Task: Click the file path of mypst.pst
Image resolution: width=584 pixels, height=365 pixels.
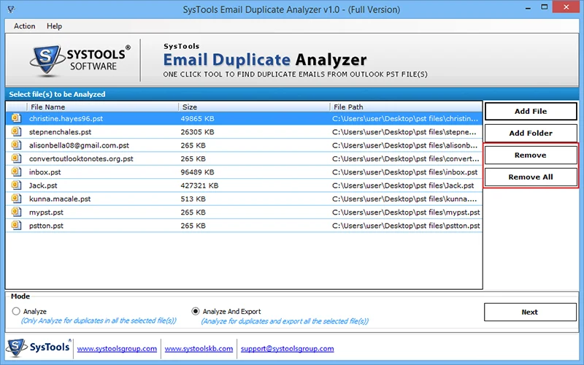Action: [x=406, y=212]
